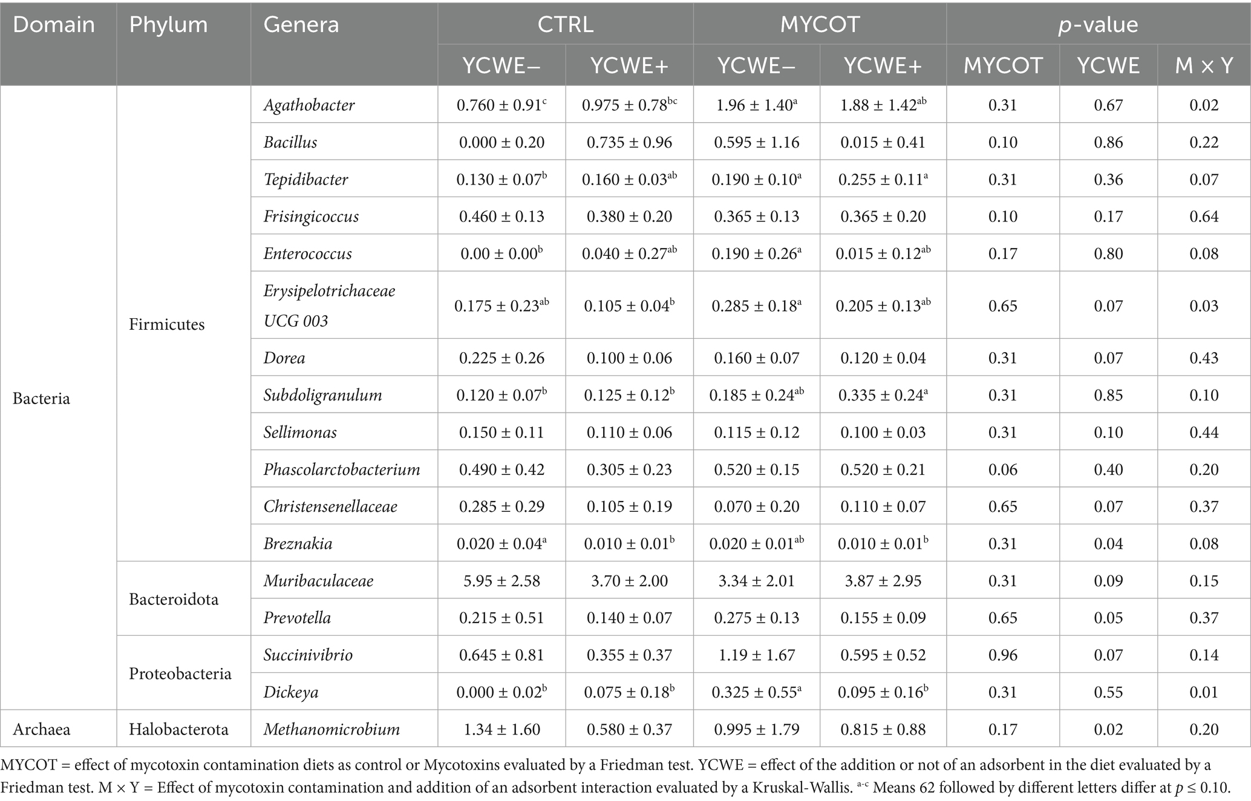Click the Genera column header
Viewport: 1251px width, 801px height.
(301, 25)
